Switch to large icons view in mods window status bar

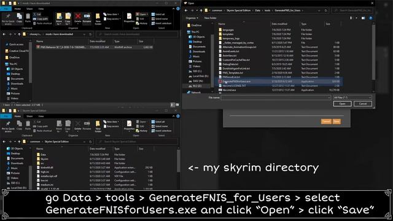click(177, 105)
